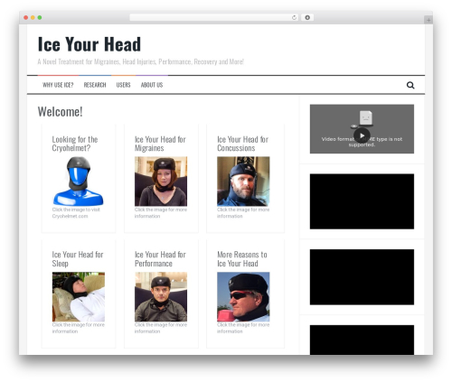Click the Ice Your Head site title

coord(89,44)
